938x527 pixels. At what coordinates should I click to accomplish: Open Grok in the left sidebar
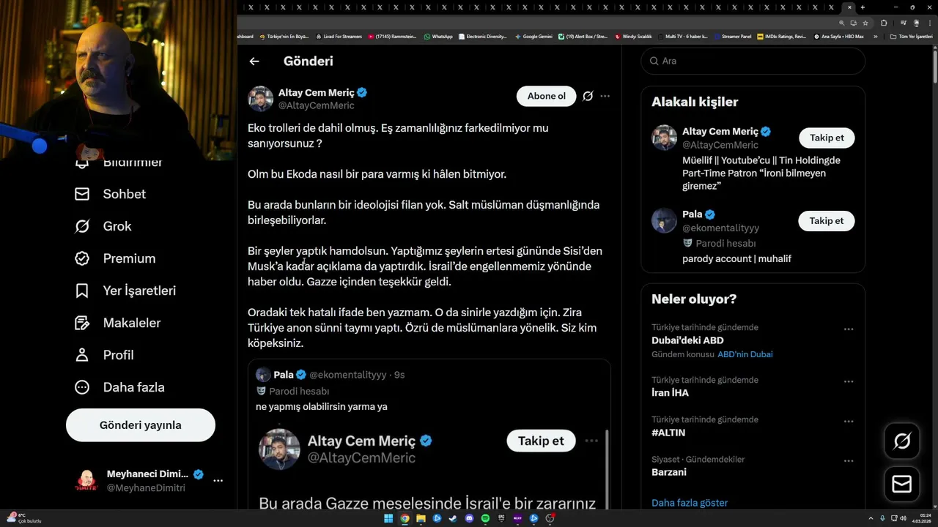coord(104,226)
